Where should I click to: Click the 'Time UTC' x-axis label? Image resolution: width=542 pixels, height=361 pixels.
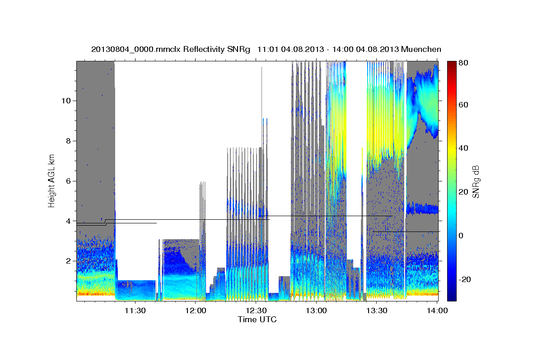click(x=257, y=319)
